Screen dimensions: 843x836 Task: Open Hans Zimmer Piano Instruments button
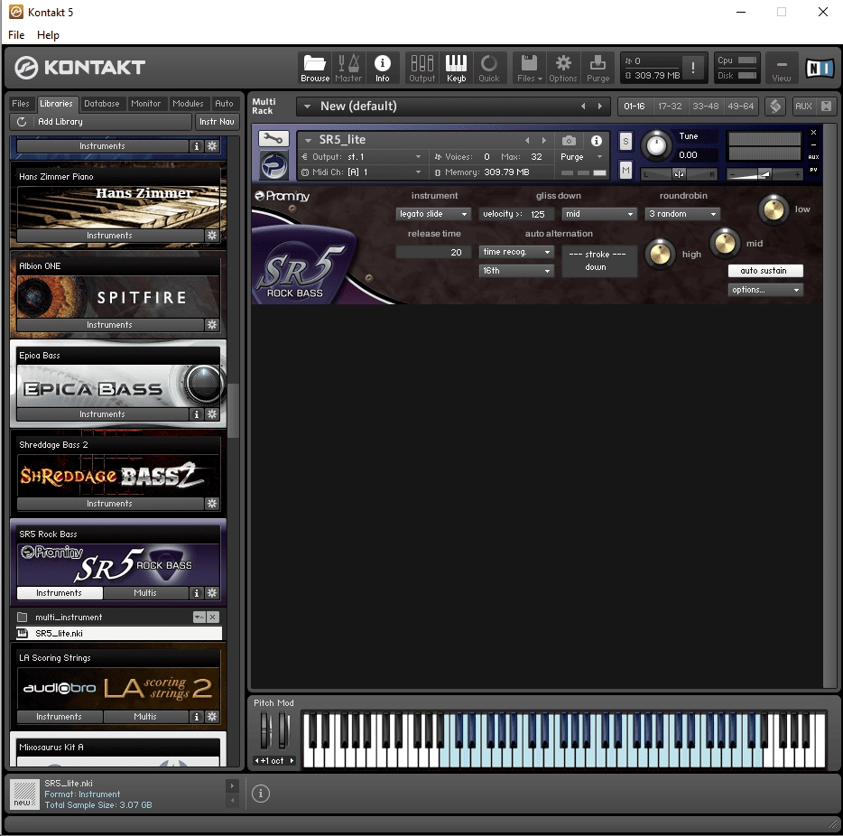point(110,236)
